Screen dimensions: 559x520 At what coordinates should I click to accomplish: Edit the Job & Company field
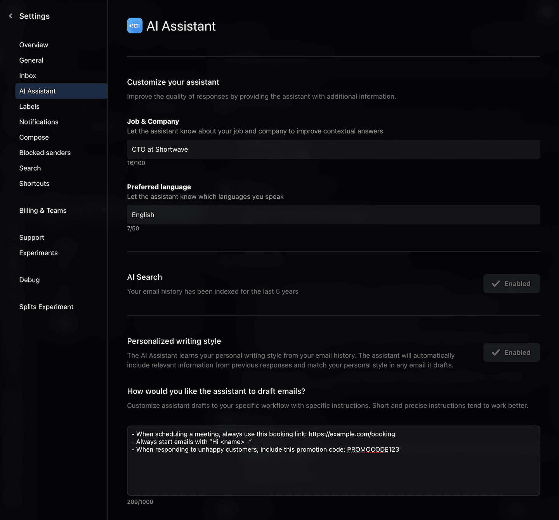coord(333,149)
